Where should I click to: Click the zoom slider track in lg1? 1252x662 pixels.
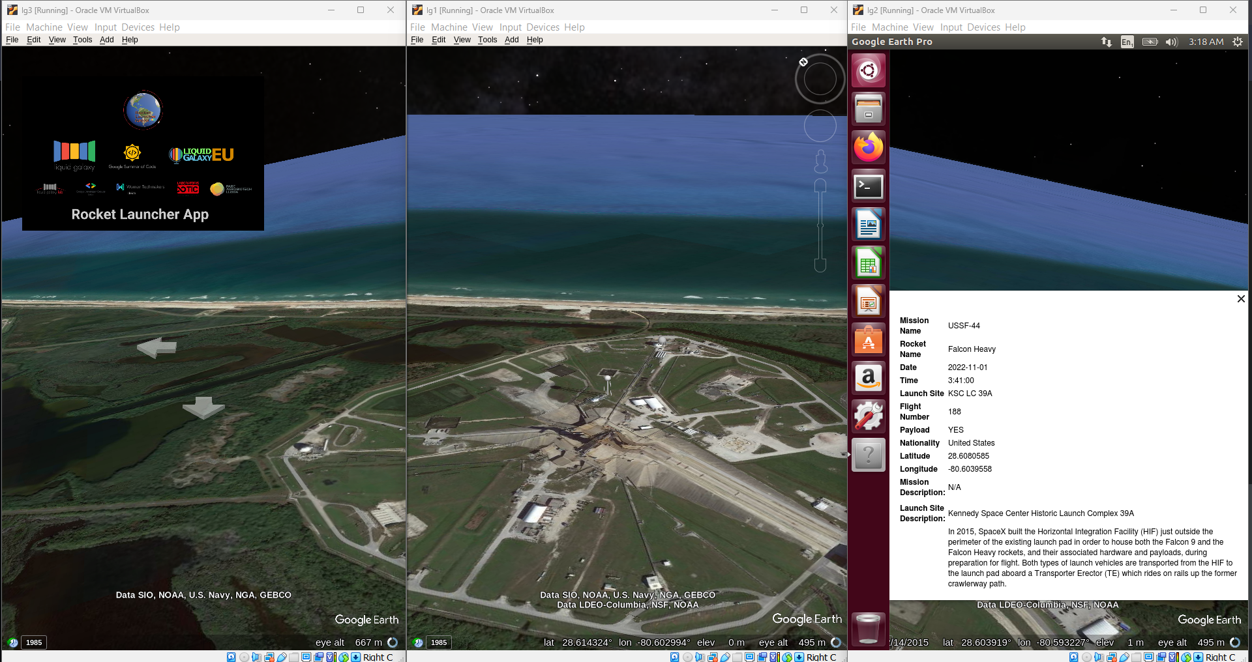tap(820, 225)
